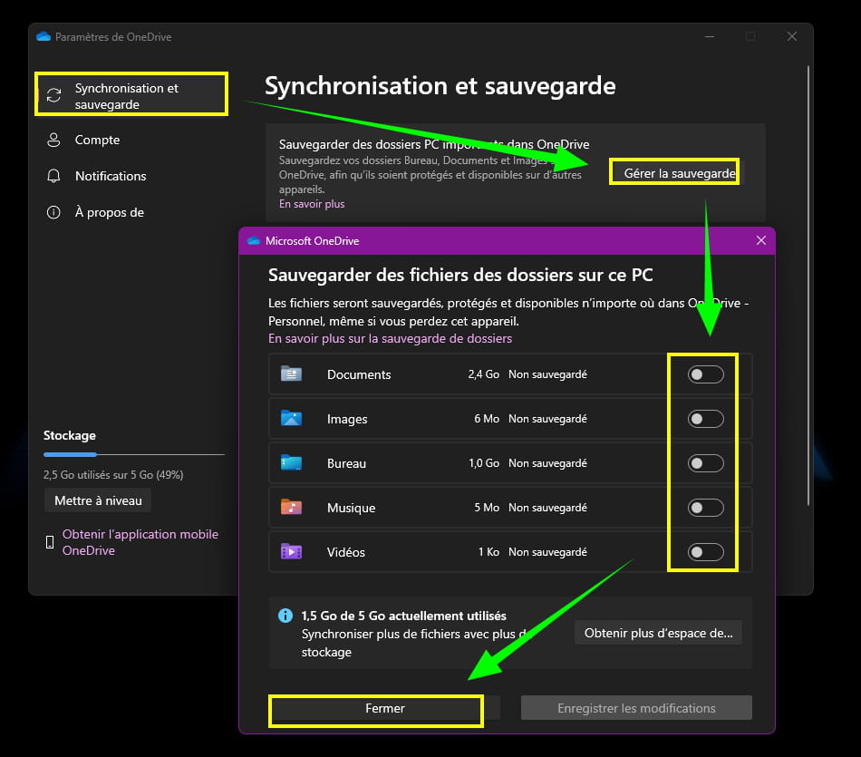Click 'Non sauvegardé' status for Documents
861x757 pixels.
coord(547,374)
